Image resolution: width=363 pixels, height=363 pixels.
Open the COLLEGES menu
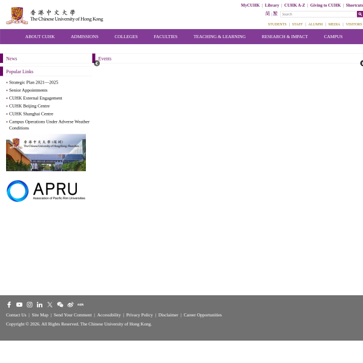(126, 36)
